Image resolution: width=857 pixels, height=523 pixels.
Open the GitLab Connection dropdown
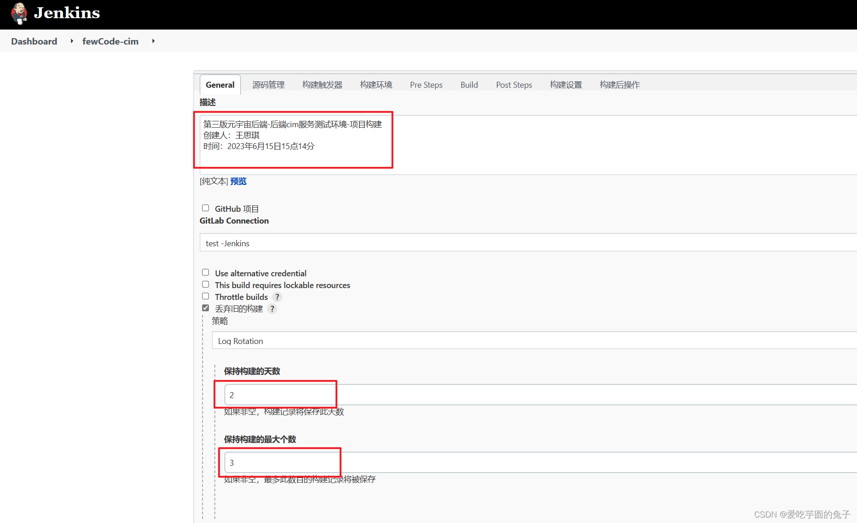coord(528,243)
